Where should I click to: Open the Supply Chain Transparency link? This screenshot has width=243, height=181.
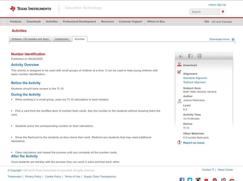coord(100,176)
